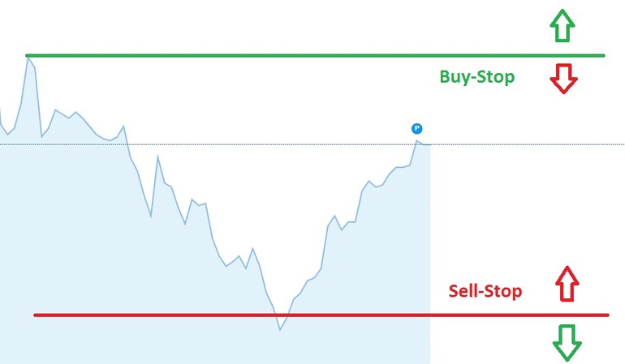Click the green up arrow above Buy-Stop line
This screenshot has height=364, width=625.
[562, 25]
